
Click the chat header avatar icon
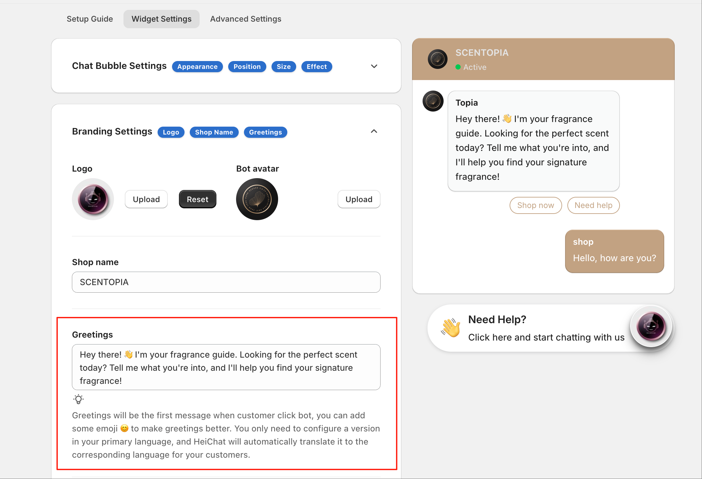point(437,59)
